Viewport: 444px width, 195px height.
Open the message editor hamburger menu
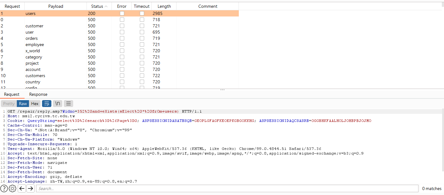click(x=68, y=104)
